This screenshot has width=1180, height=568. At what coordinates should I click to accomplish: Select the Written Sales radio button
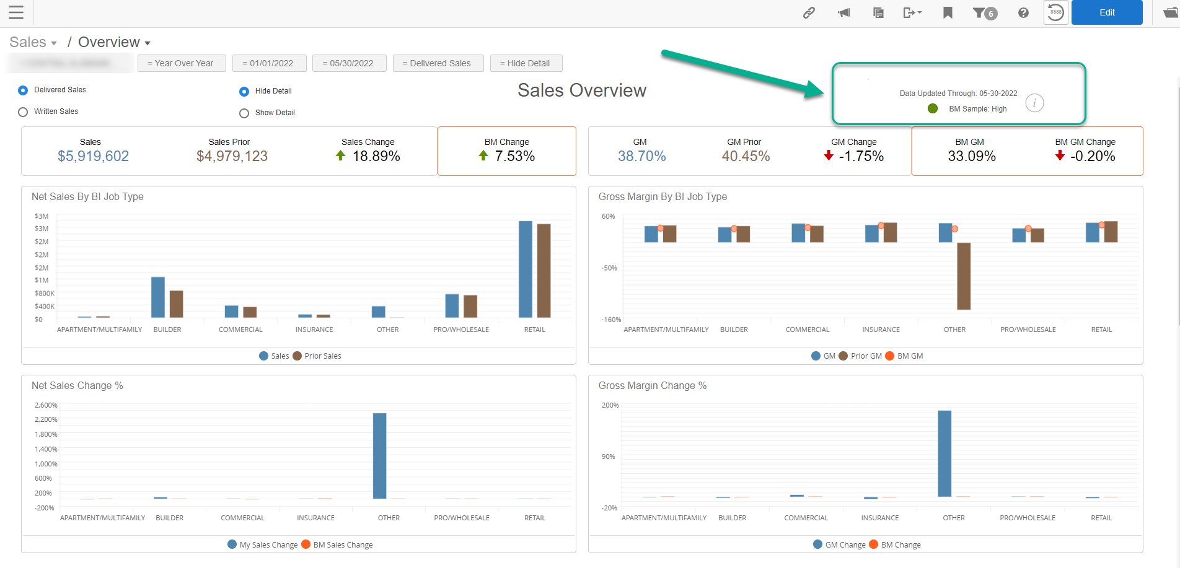pyautogui.click(x=23, y=112)
